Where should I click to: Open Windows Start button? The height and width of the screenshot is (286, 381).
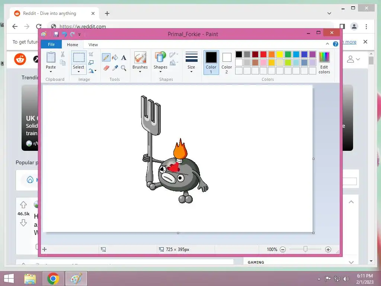9,279
